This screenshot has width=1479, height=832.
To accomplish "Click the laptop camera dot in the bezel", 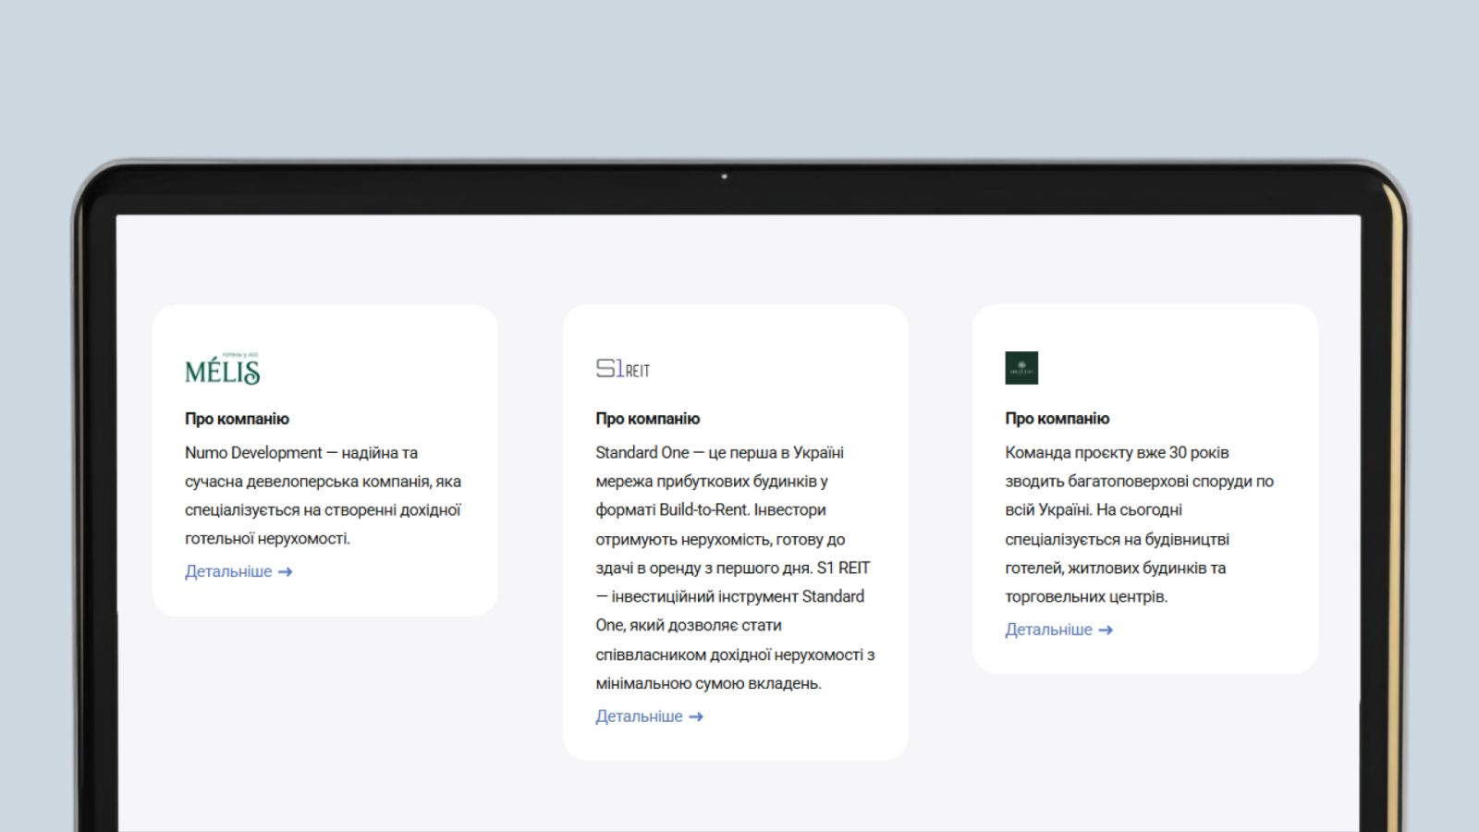I will pyautogui.click(x=724, y=177).
